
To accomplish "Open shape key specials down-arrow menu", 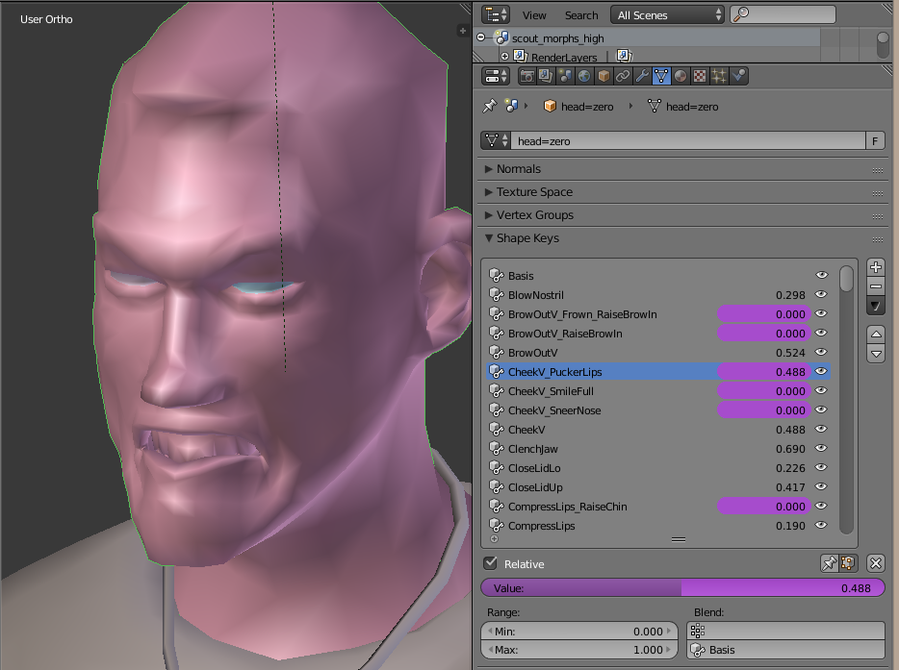I will (x=876, y=306).
